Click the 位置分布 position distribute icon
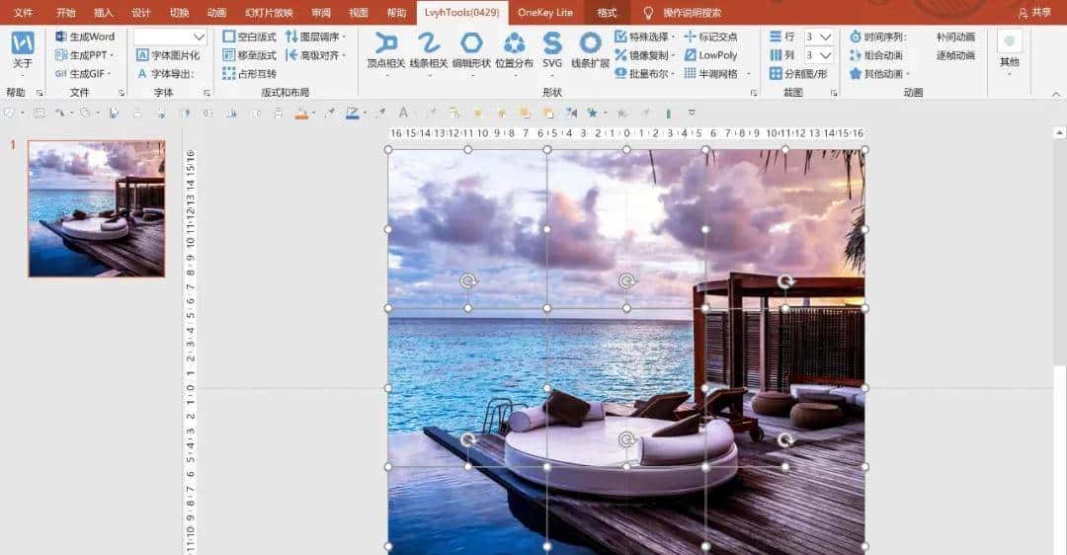Image resolution: width=1067 pixels, height=555 pixels. pos(514,43)
